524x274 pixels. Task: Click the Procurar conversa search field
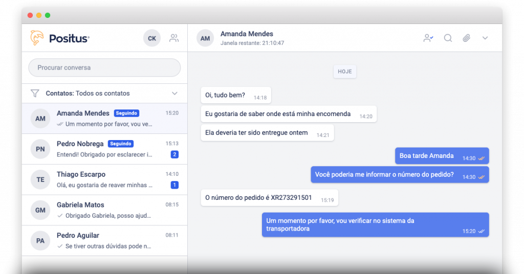click(x=104, y=67)
